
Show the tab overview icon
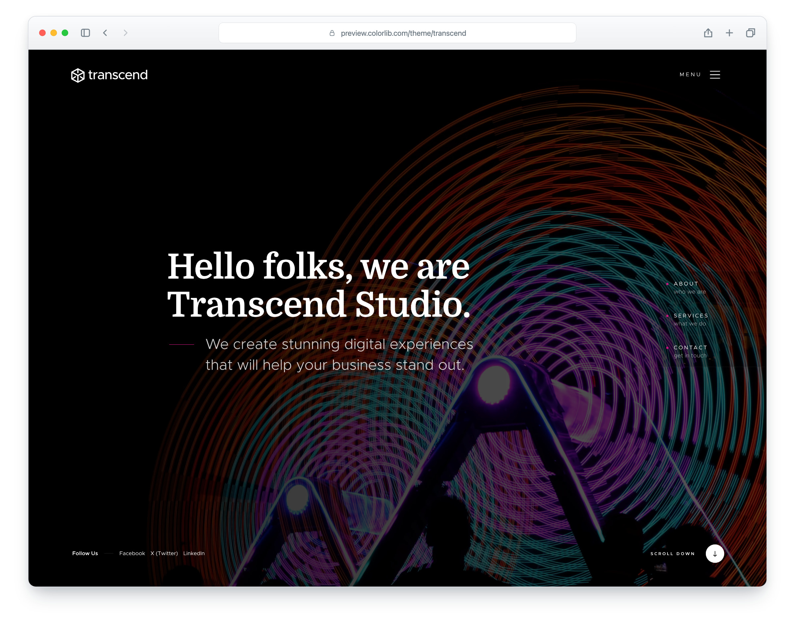click(751, 33)
